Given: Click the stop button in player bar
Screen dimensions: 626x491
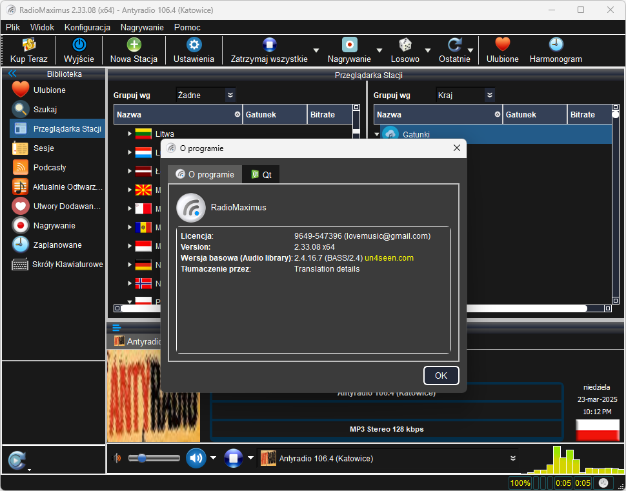Looking at the screenshot, I should 234,458.
